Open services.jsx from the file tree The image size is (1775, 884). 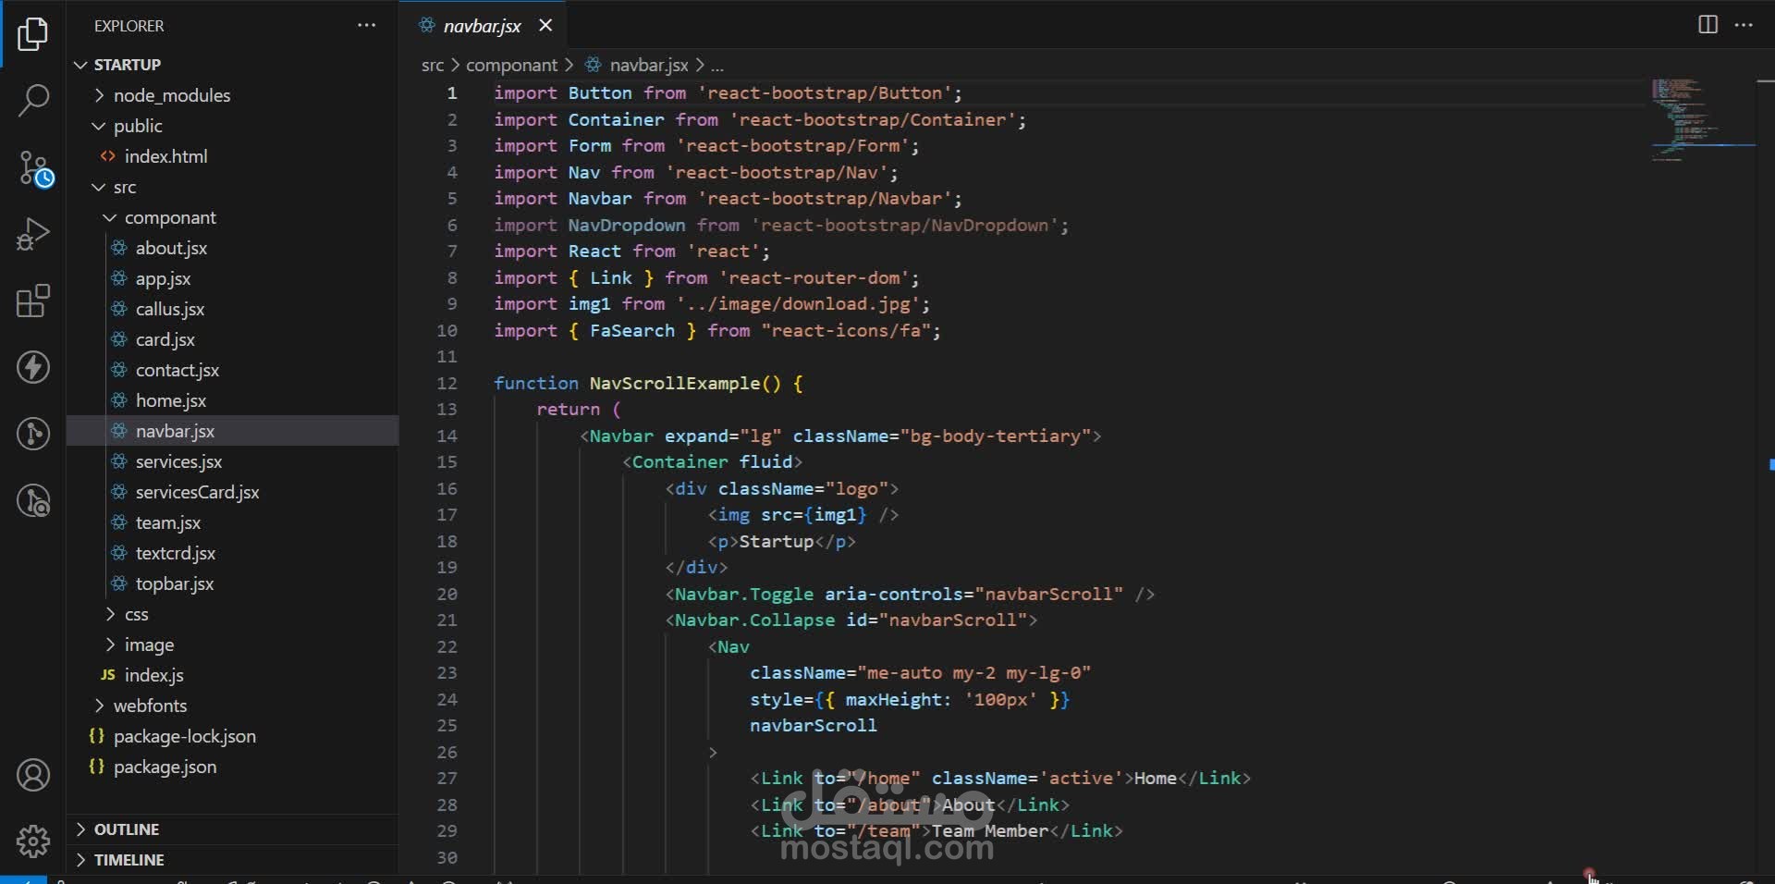[178, 461]
